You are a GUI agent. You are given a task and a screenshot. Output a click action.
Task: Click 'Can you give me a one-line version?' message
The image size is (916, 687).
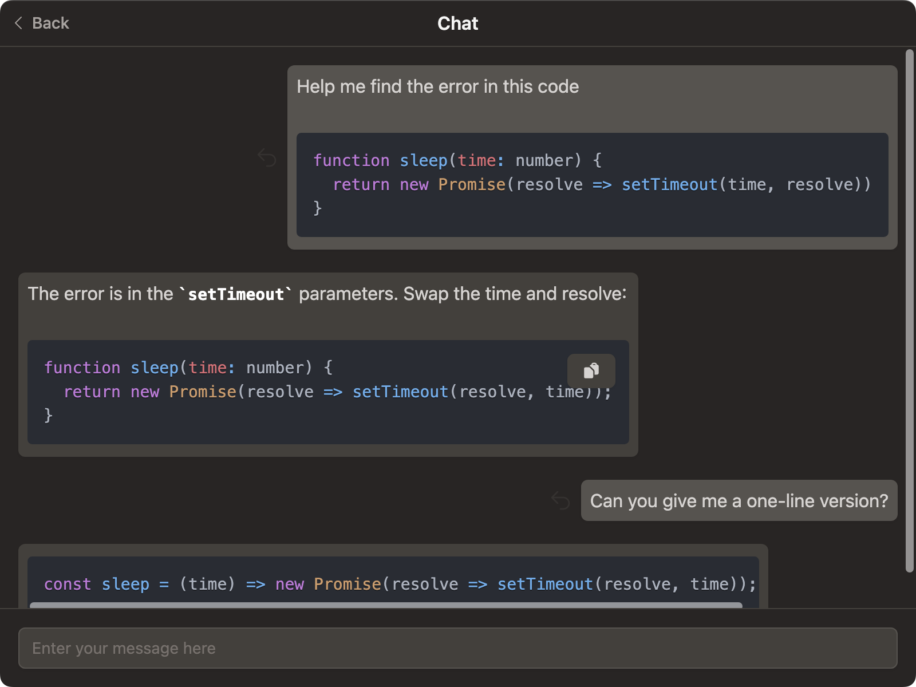point(739,501)
